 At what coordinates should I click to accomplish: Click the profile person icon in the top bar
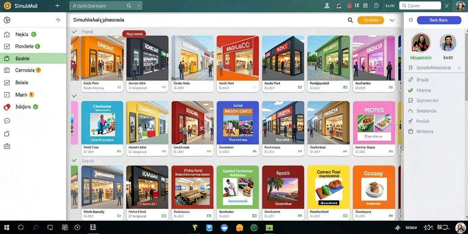327,5
